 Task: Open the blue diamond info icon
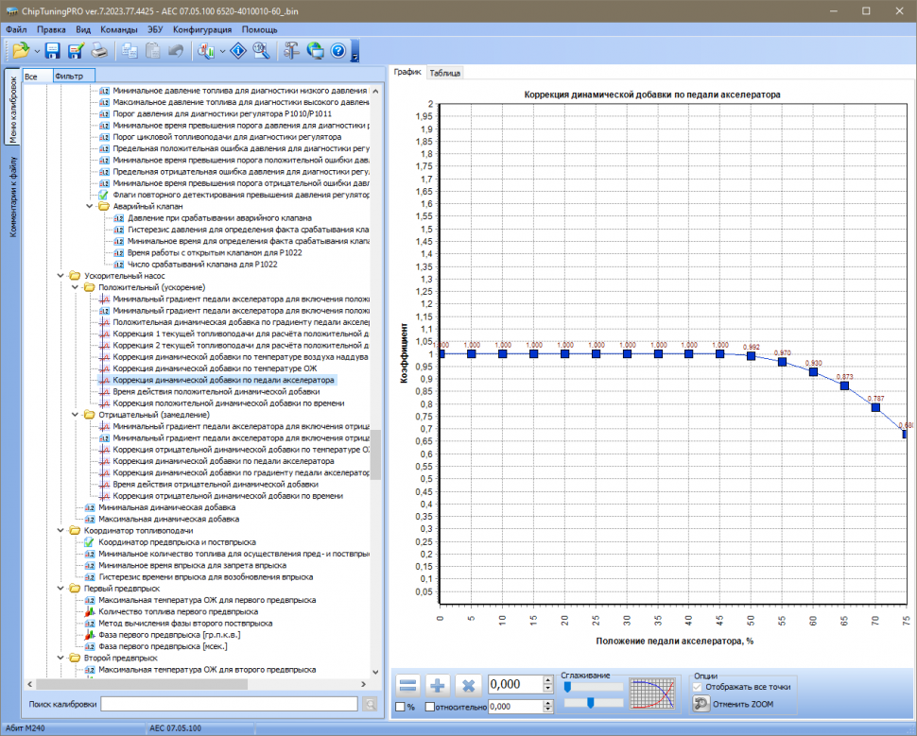238,51
